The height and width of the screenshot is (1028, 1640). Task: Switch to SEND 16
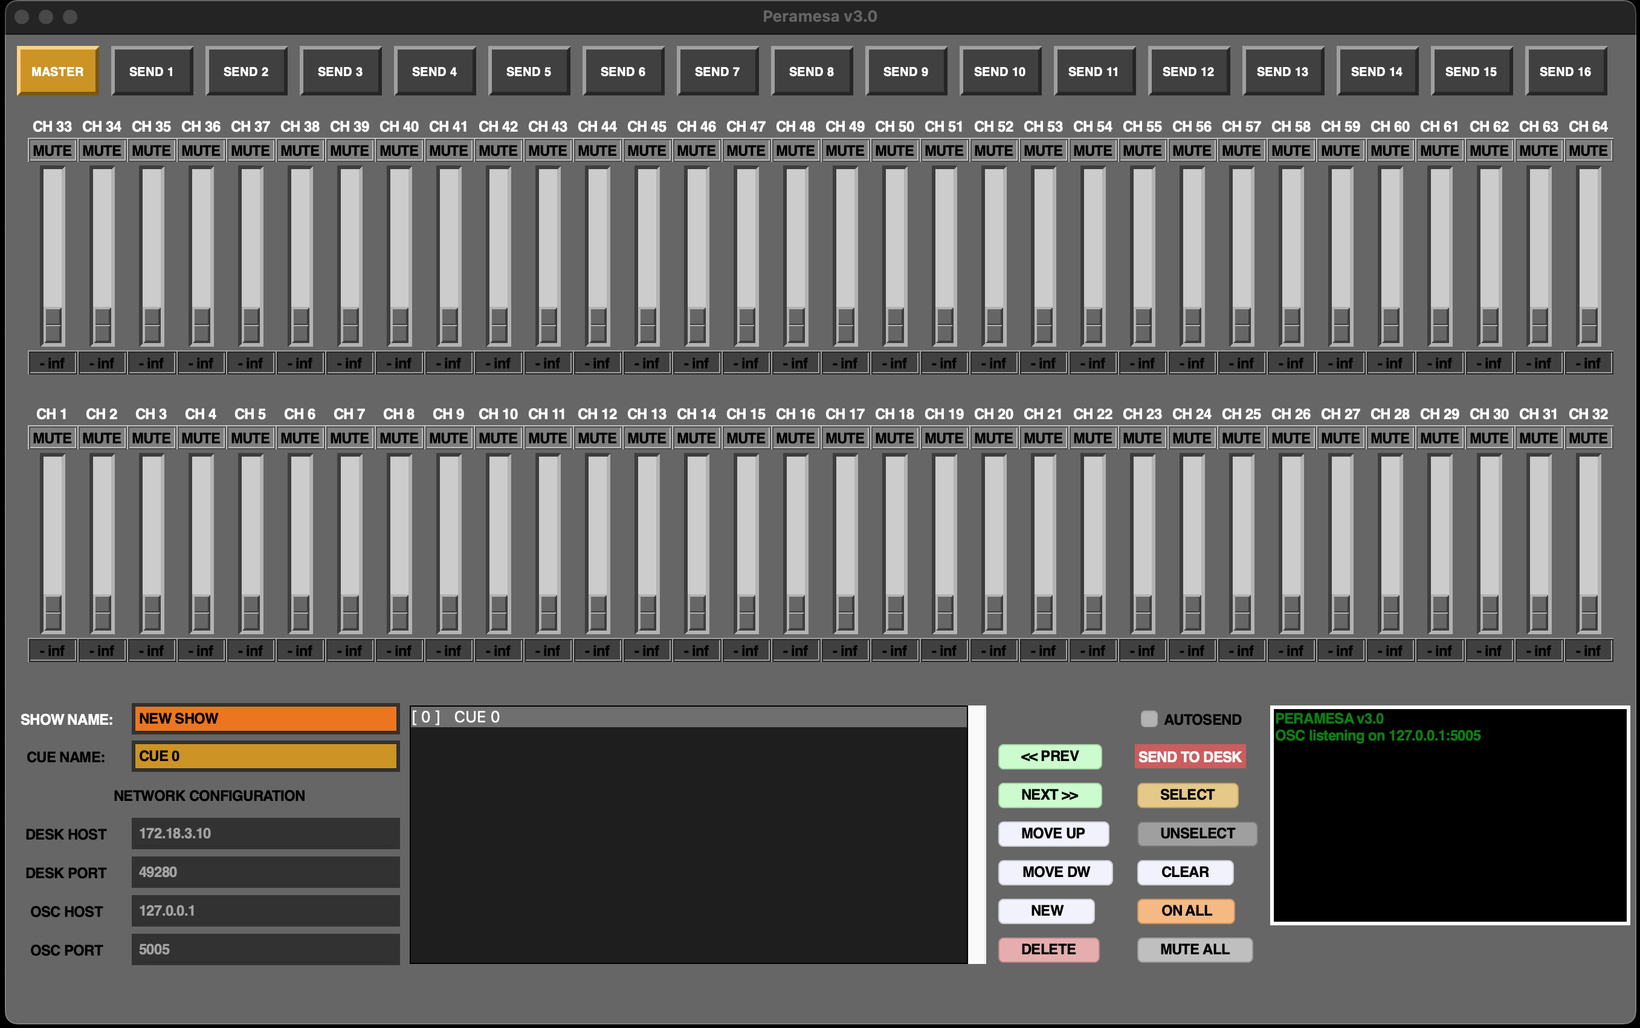pyautogui.click(x=1565, y=71)
